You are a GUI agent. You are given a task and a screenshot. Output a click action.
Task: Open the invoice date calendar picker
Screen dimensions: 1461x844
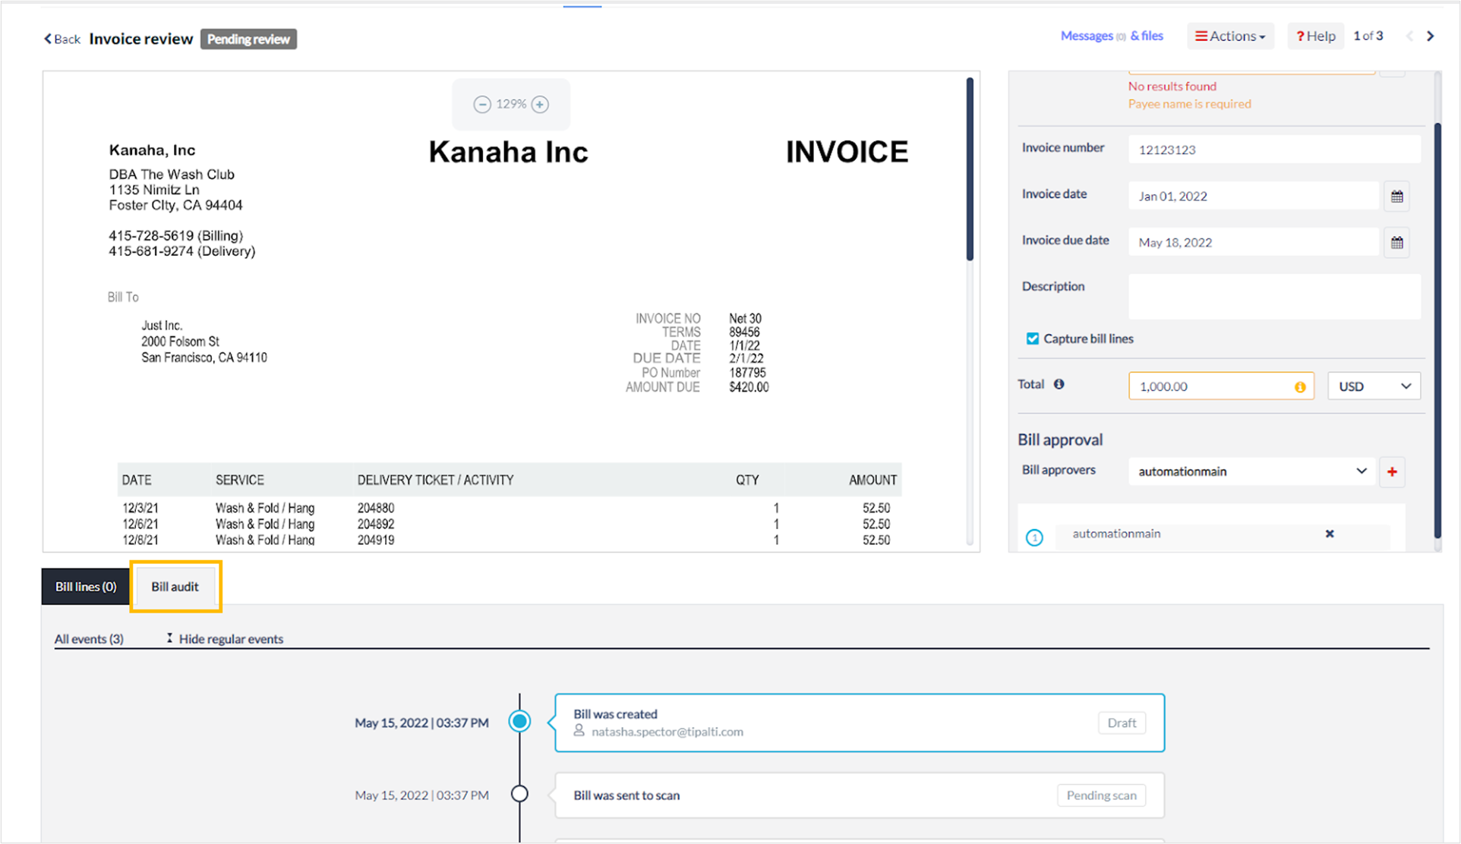pyautogui.click(x=1396, y=197)
